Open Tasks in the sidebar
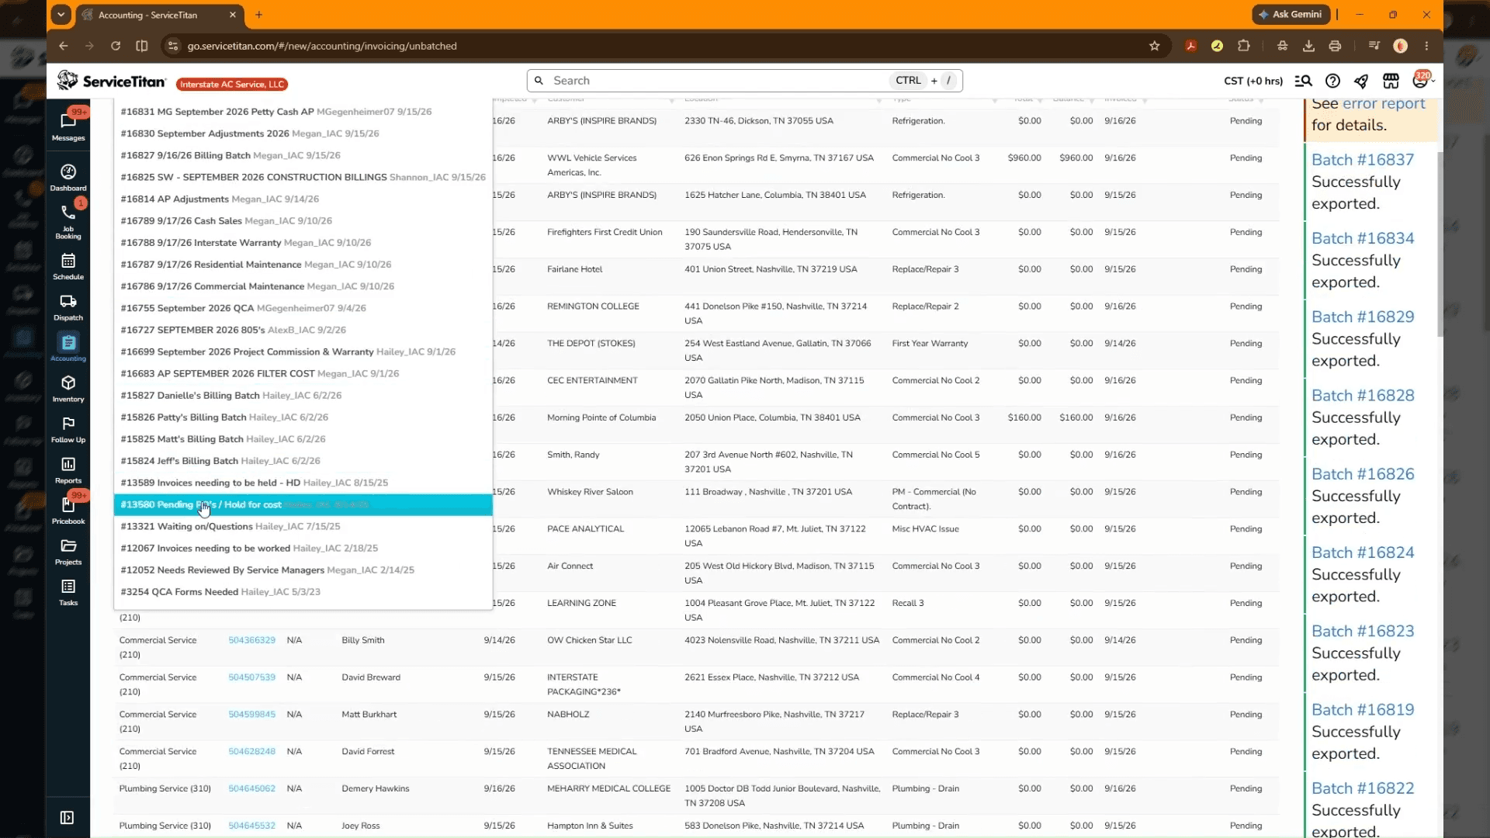Image resolution: width=1490 pixels, height=838 pixels. [x=68, y=592]
